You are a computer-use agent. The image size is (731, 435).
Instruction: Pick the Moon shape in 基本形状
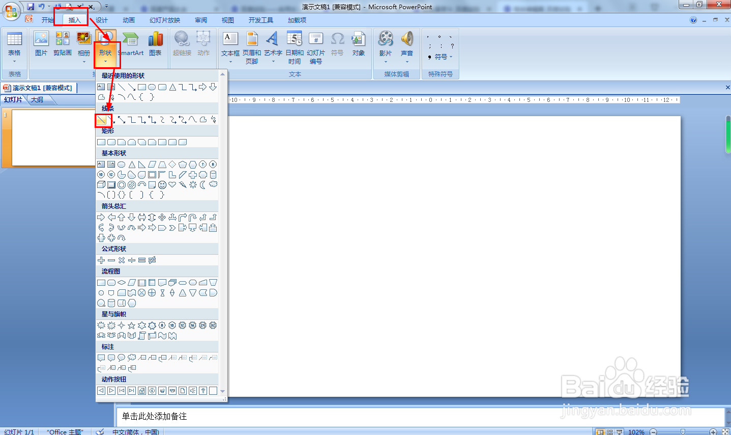click(203, 185)
